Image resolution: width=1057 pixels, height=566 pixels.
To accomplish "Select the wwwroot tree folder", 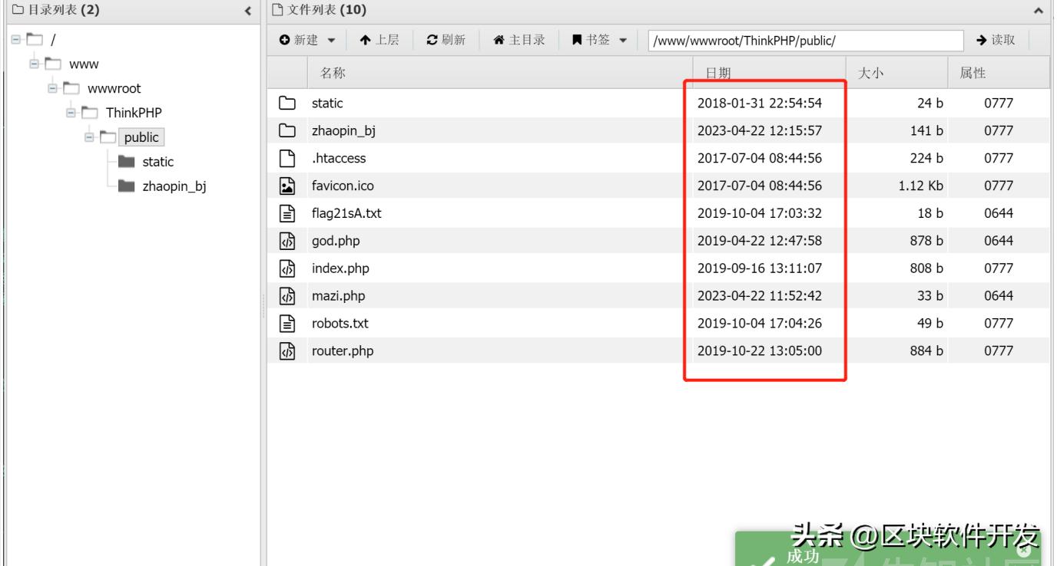I will coord(114,88).
